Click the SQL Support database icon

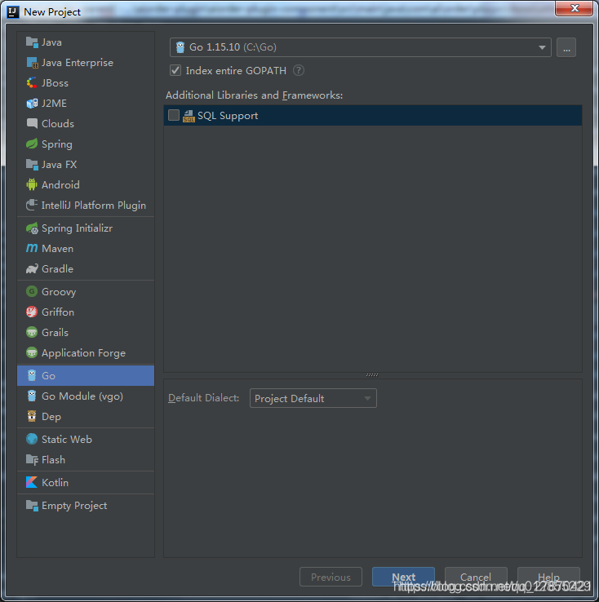pyautogui.click(x=189, y=116)
